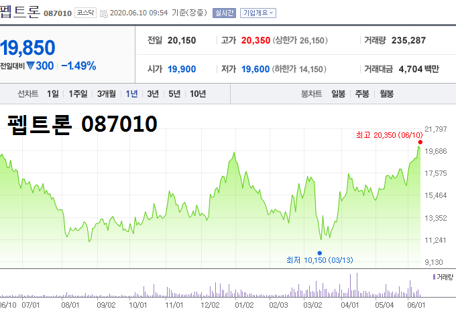Switch to the 일봉 candle chart
The width and height of the screenshot is (456, 317).
(338, 94)
